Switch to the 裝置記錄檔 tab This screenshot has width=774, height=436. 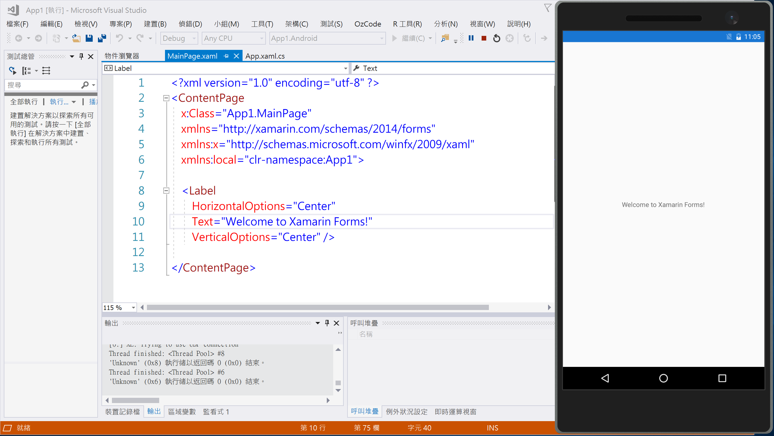point(122,412)
